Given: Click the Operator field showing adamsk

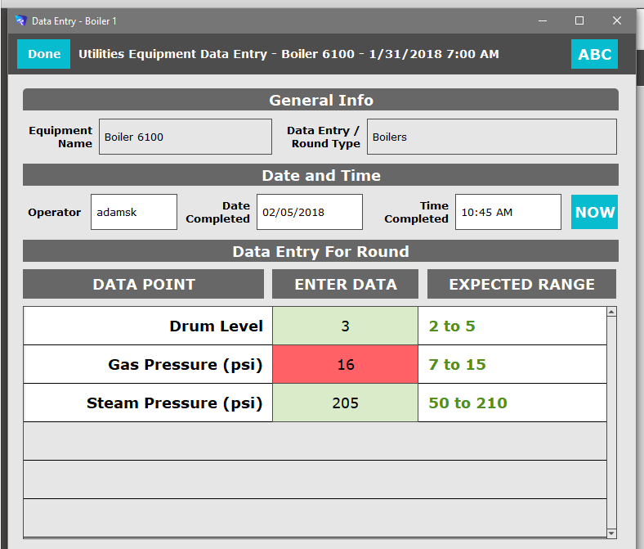Looking at the screenshot, I should pyautogui.click(x=134, y=212).
